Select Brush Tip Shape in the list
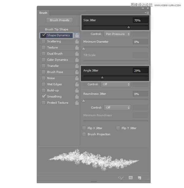Viewport: 184px width, 188px height. point(57,29)
